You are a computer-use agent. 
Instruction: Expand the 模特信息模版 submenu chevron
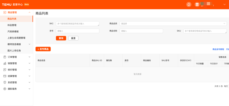29,44
